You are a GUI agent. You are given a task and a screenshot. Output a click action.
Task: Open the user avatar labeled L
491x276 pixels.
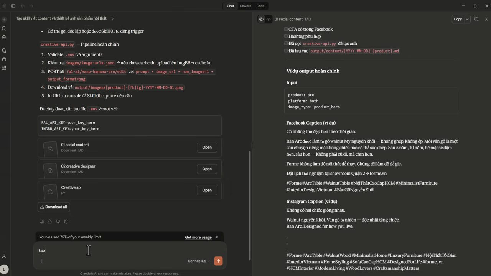[4, 269]
